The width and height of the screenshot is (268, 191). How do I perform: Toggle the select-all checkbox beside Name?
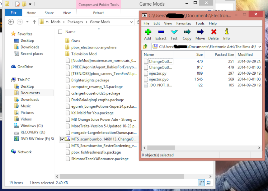coord(60,32)
